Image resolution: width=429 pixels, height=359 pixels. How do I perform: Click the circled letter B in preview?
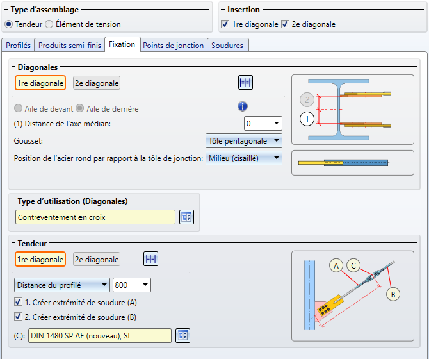(394, 294)
